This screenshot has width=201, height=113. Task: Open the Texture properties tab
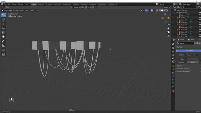173,91
